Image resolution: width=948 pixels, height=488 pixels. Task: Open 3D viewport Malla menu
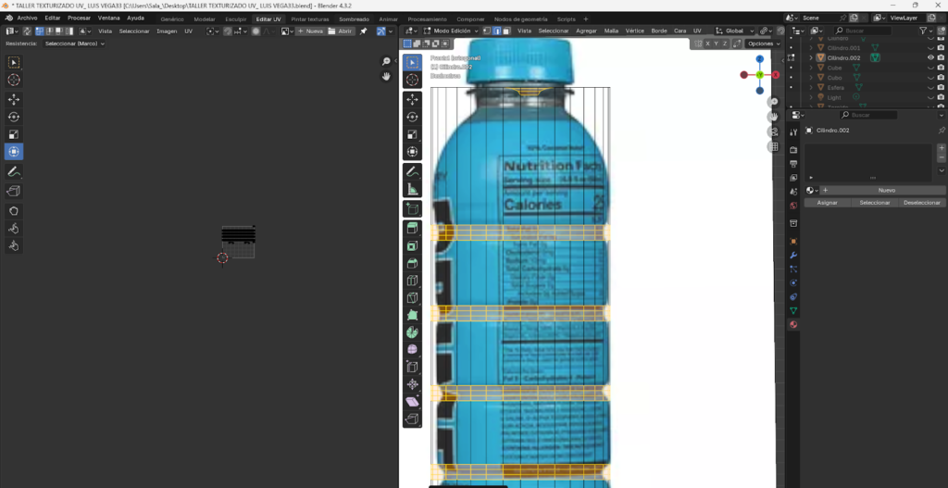[611, 31]
